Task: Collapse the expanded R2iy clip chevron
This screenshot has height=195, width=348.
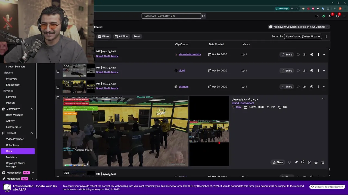Action: click(323, 99)
